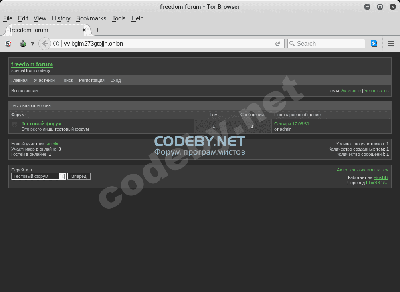Click the Вперед button

(x=79, y=177)
